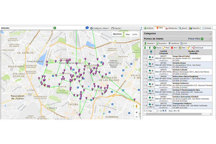Switch map to Satélite view
Viewport: 216px width, 144px height.
click(x=135, y=34)
